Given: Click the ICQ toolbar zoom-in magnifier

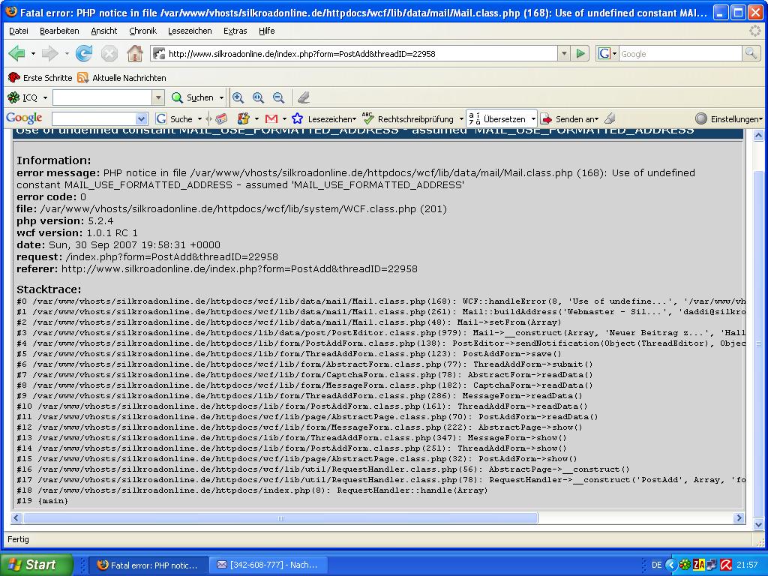Looking at the screenshot, I should click(x=238, y=97).
